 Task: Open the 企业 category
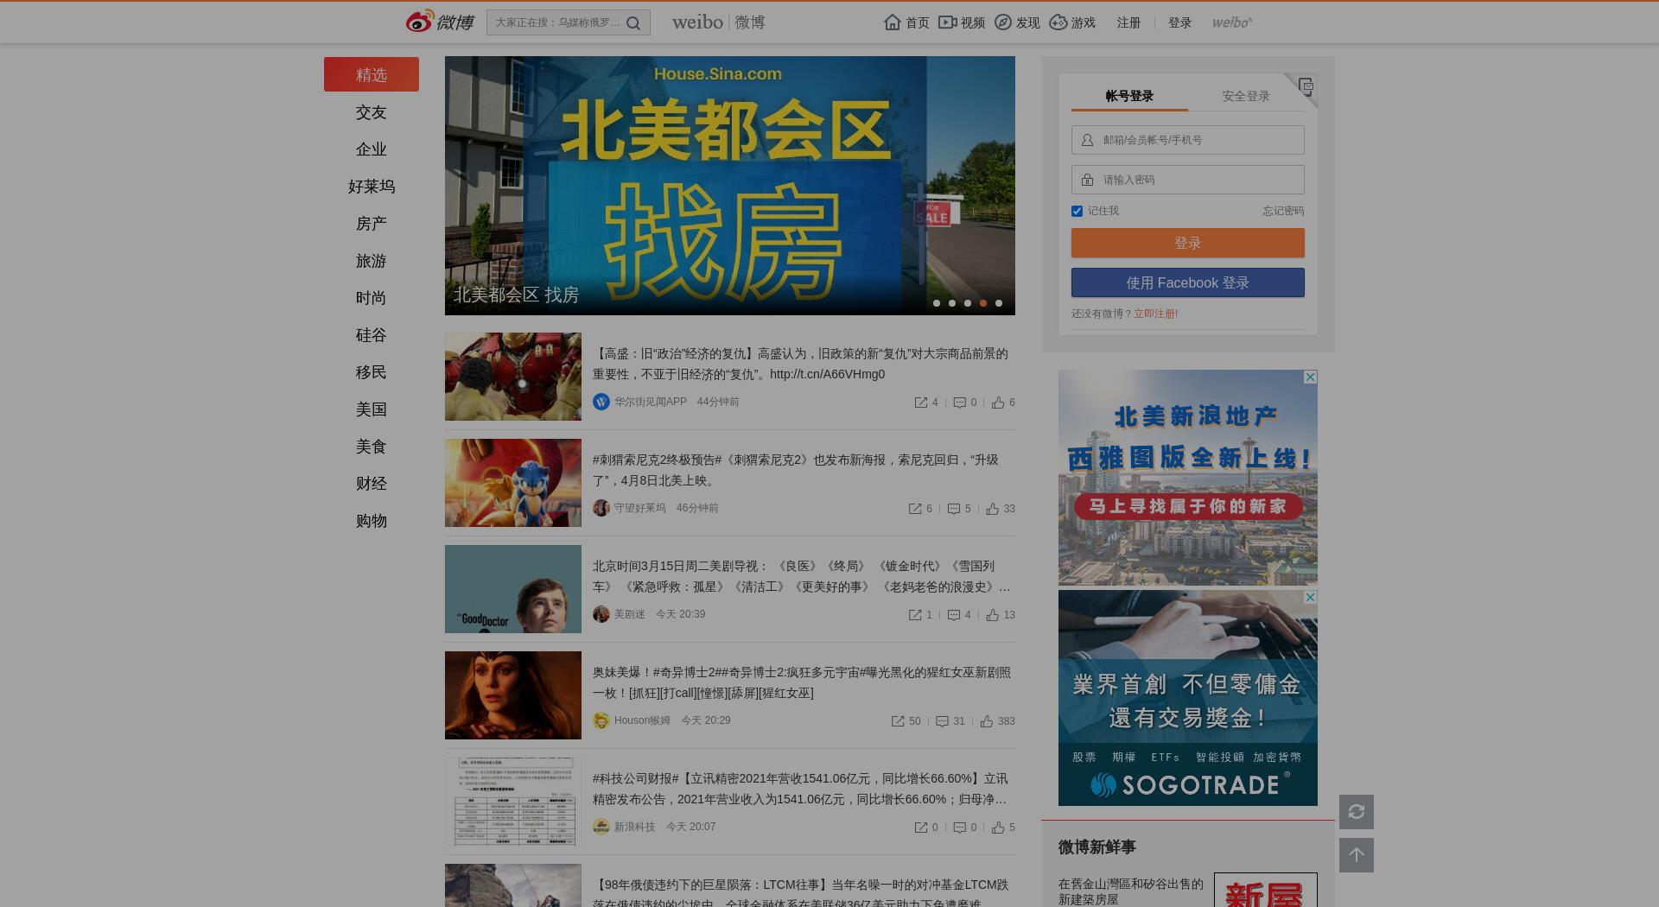[372, 149]
